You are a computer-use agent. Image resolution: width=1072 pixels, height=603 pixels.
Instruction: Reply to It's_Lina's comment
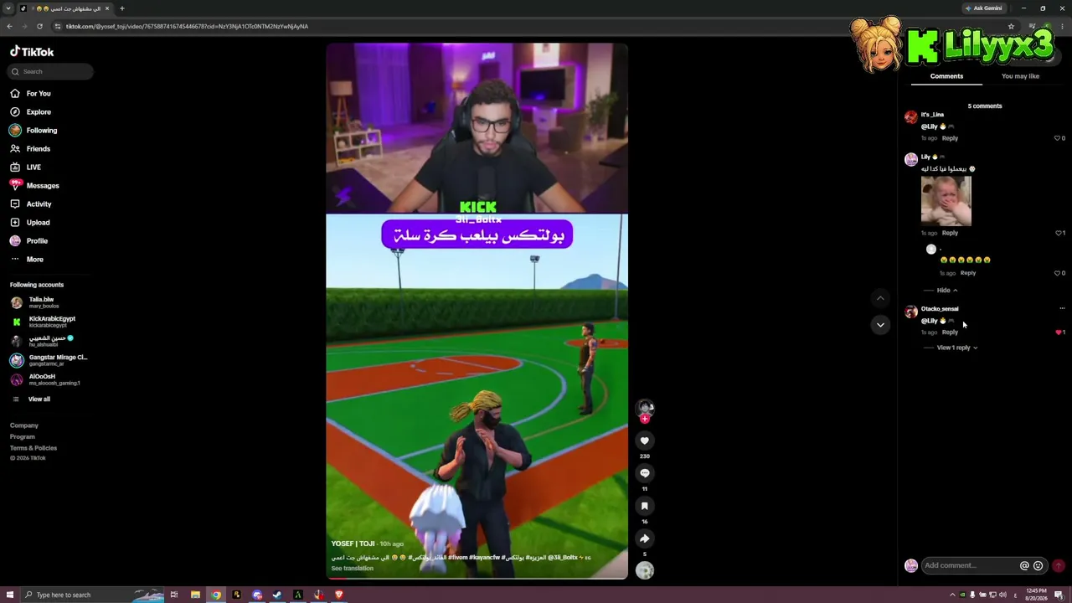click(950, 138)
